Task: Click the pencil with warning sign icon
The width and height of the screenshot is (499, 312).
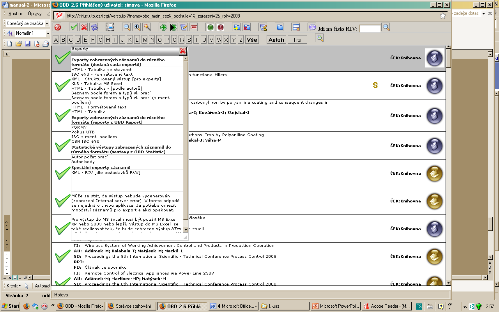Action: point(263,27)
